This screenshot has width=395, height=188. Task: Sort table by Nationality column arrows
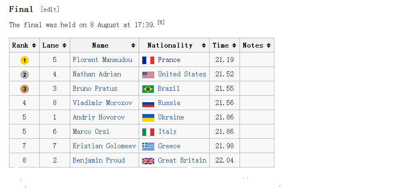coord(204,46)
